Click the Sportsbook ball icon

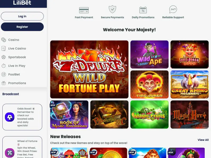4,57
